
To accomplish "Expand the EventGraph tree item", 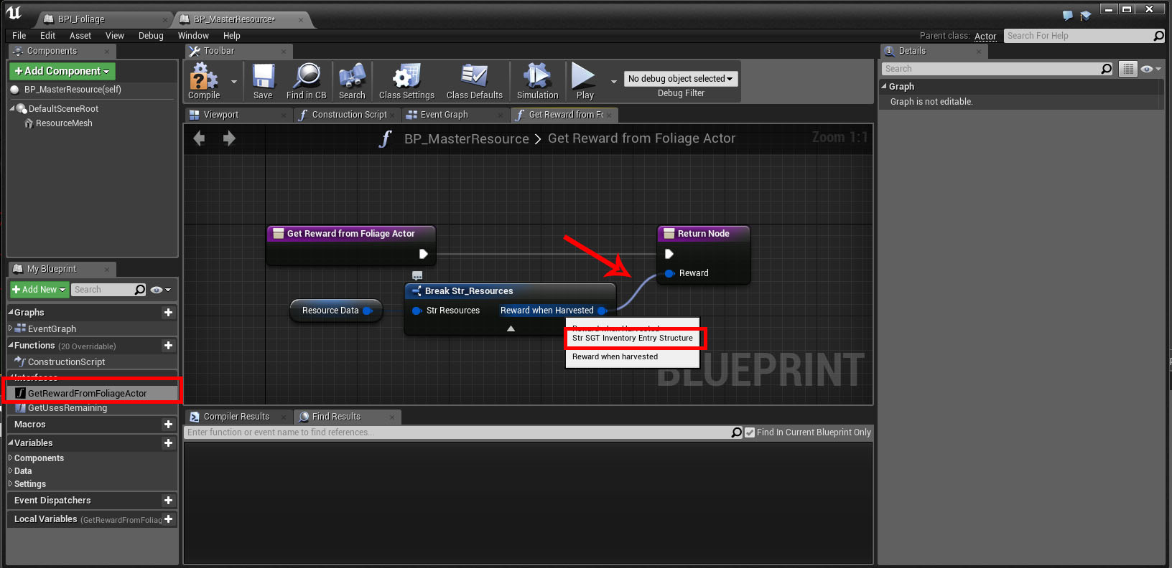I will click(x=11, y=328).
